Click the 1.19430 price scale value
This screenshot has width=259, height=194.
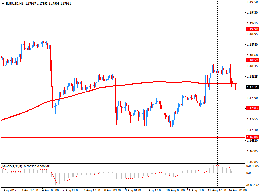click(x=253, y=13)
